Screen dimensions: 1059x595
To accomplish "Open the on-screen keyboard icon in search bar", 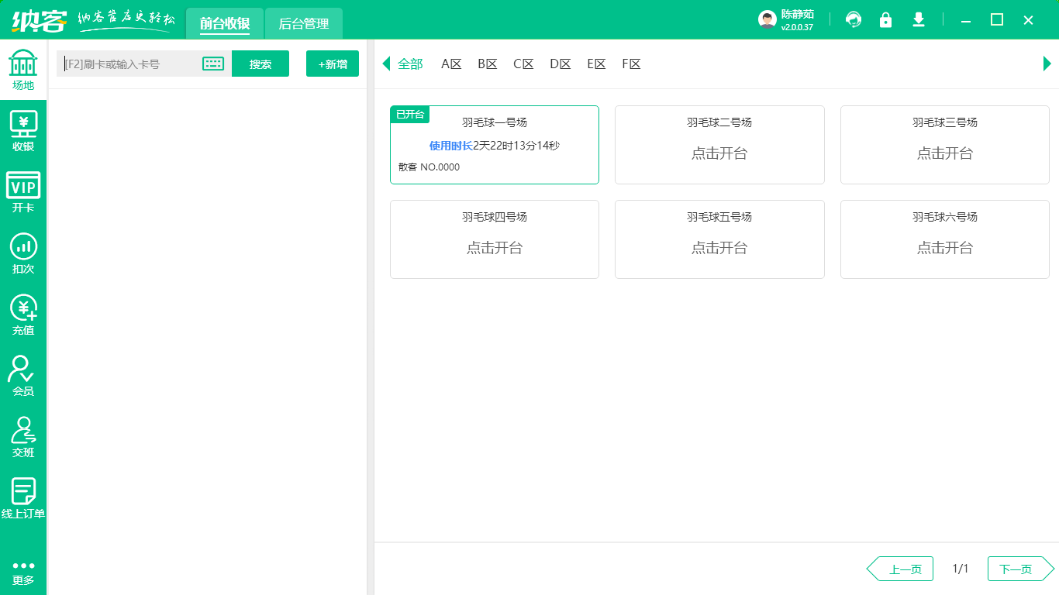I will tap(212, 64).
